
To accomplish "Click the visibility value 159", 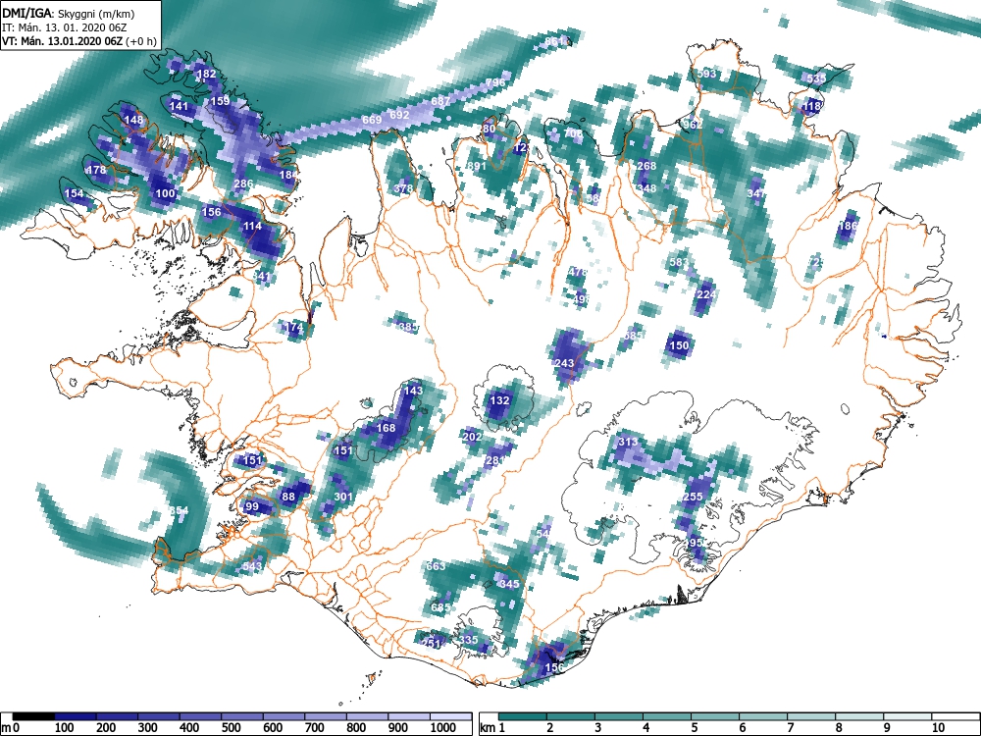I will point(220,101).
